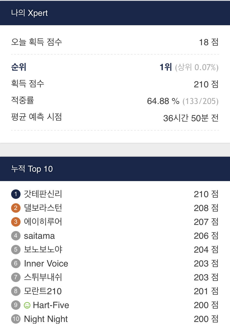Click the 1위 rank value
230x335 pixels.
click(x=166, y=67)
